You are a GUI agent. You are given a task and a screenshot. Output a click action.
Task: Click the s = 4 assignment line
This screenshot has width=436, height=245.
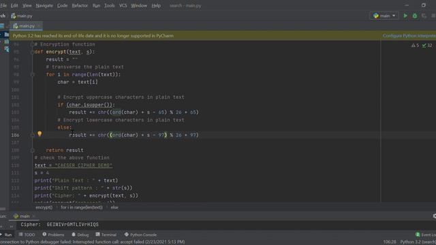42,173
